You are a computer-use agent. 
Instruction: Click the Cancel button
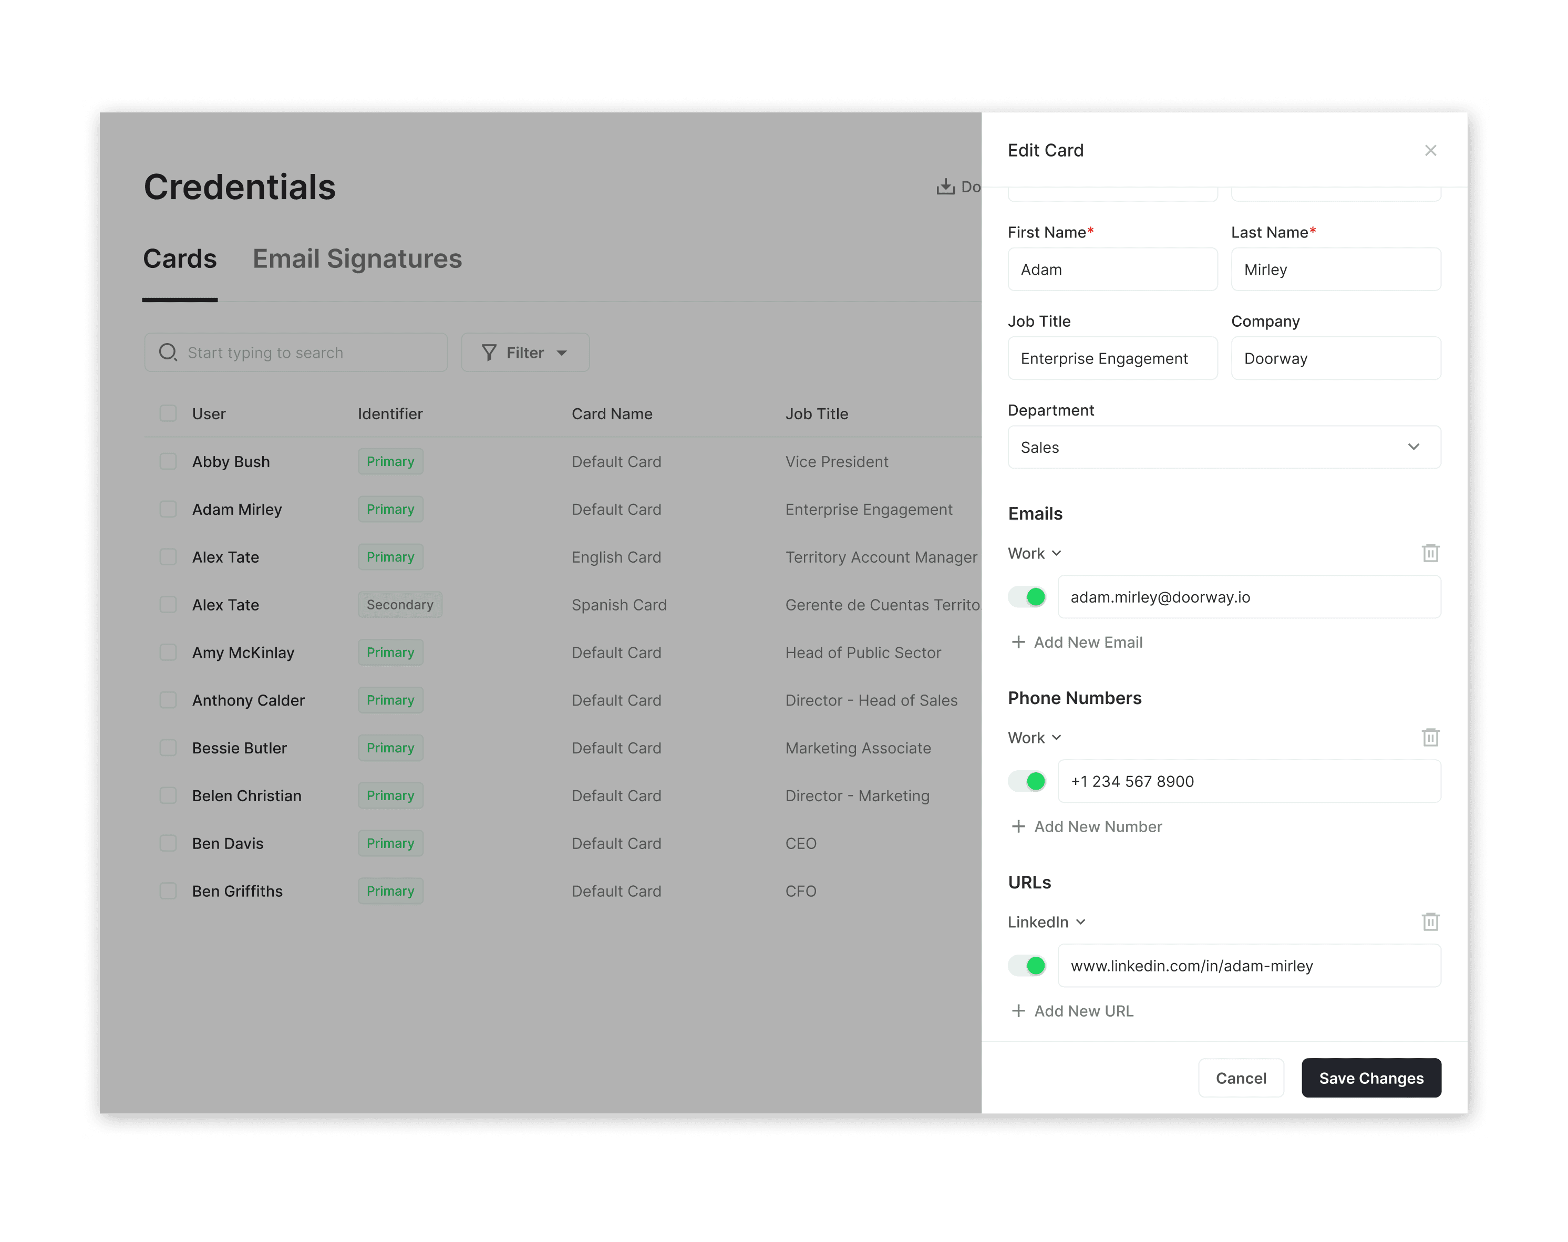tap(1241, 1079)
